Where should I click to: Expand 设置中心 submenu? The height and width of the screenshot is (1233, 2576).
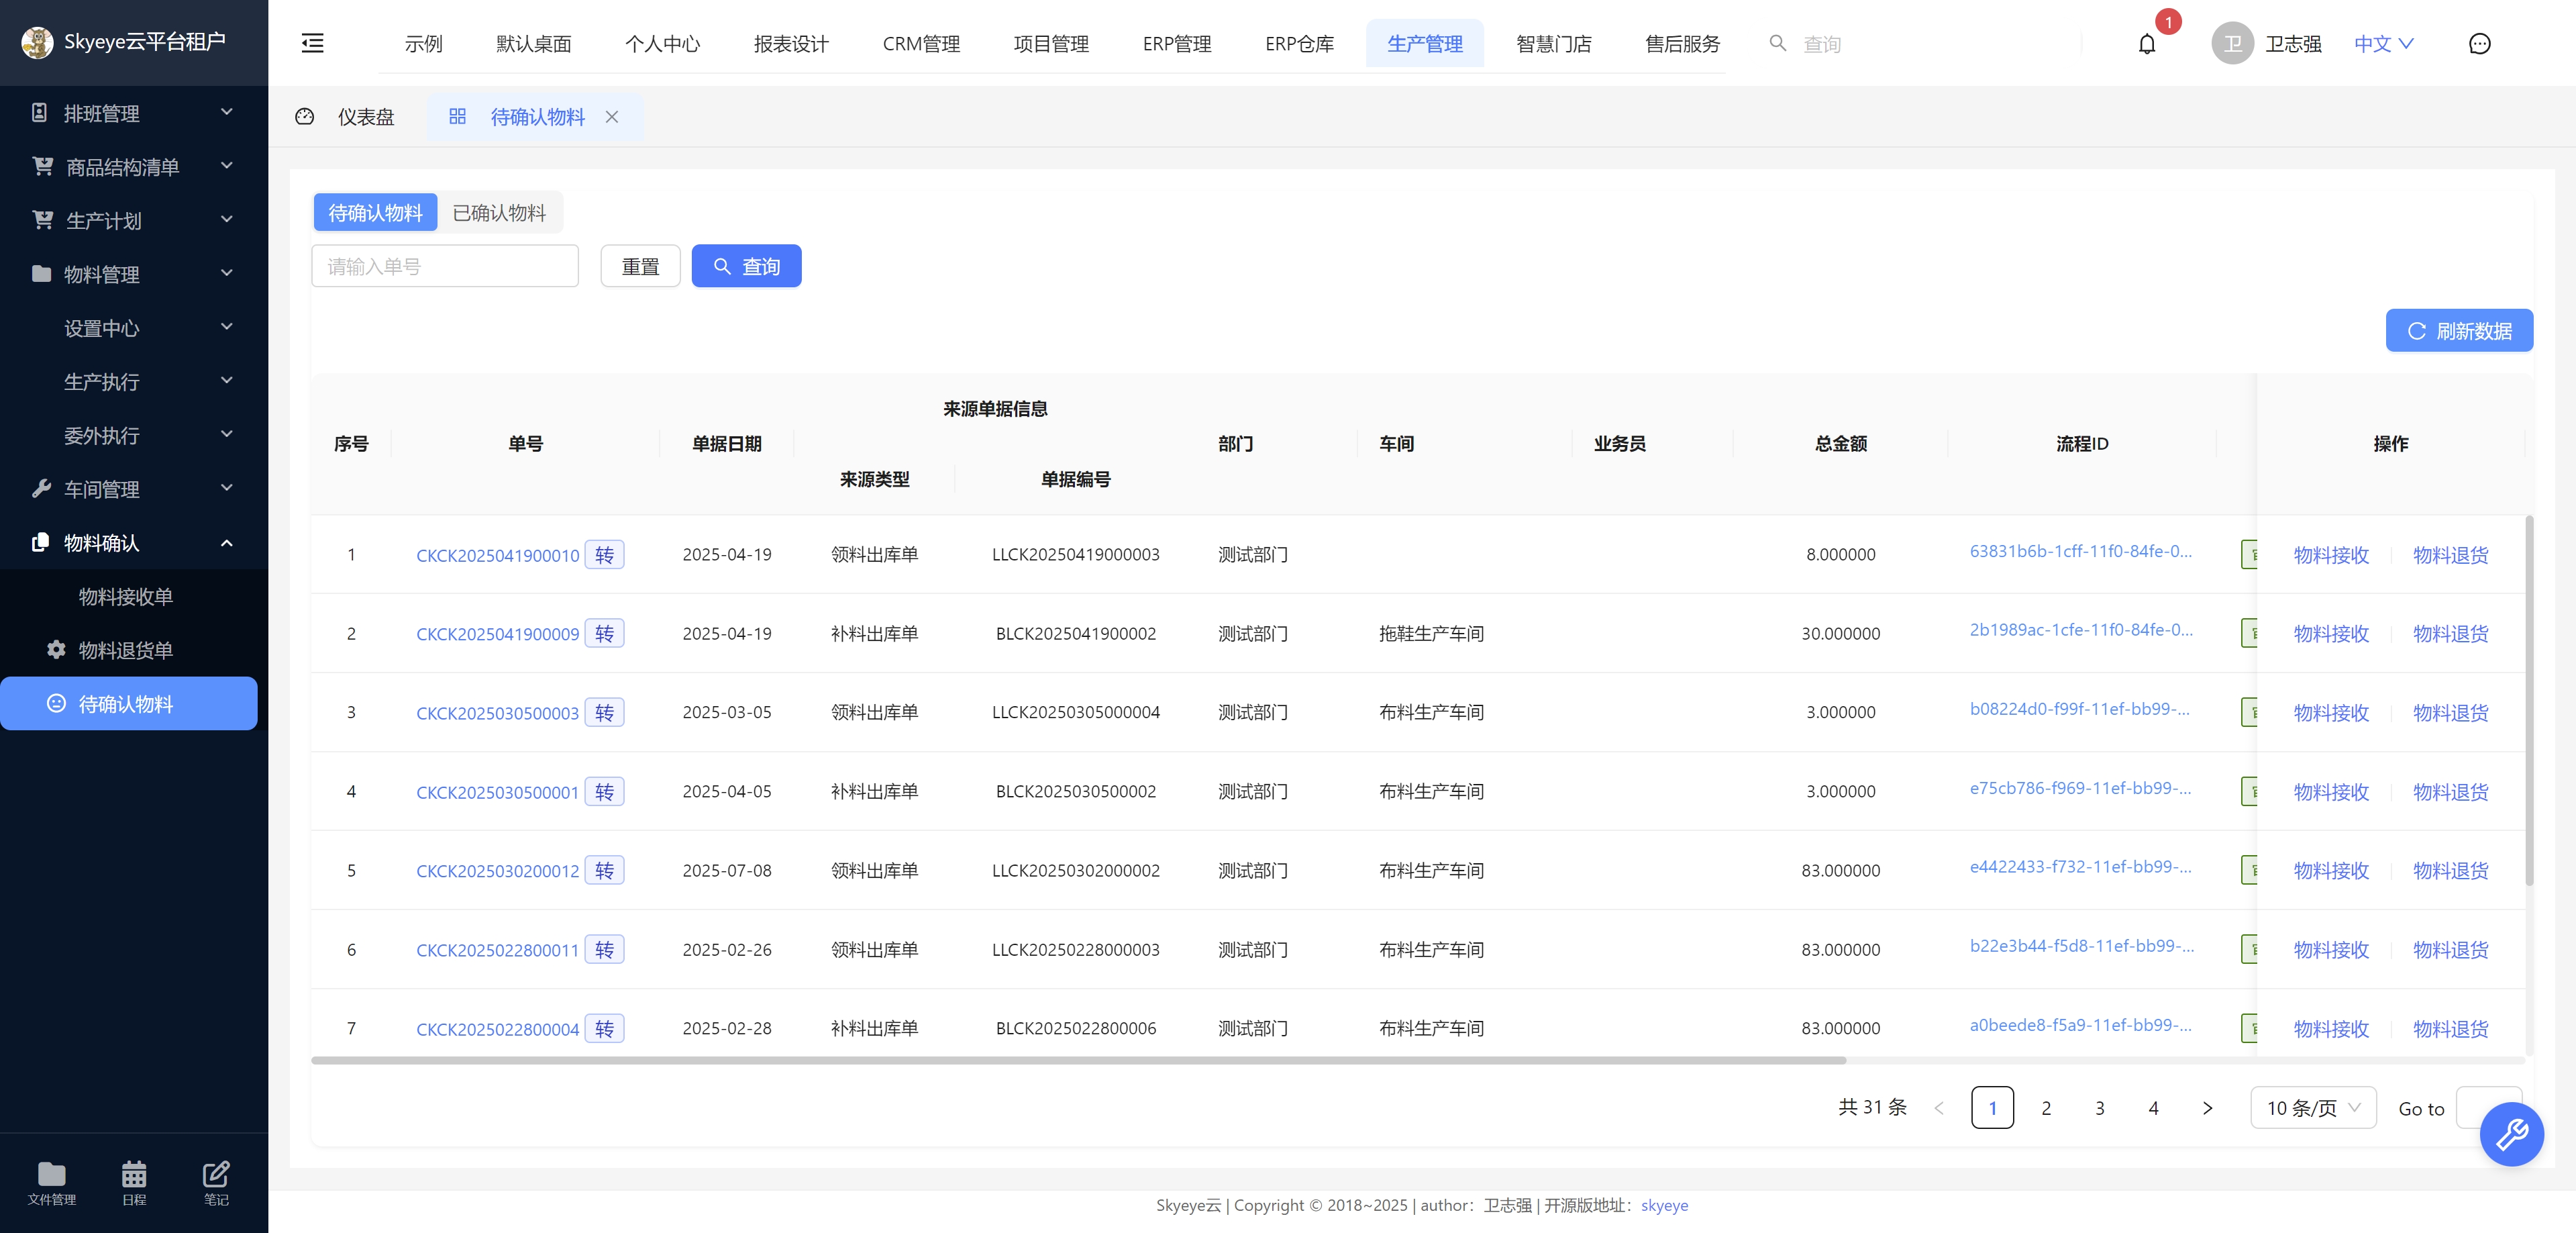tap(134, 327)
